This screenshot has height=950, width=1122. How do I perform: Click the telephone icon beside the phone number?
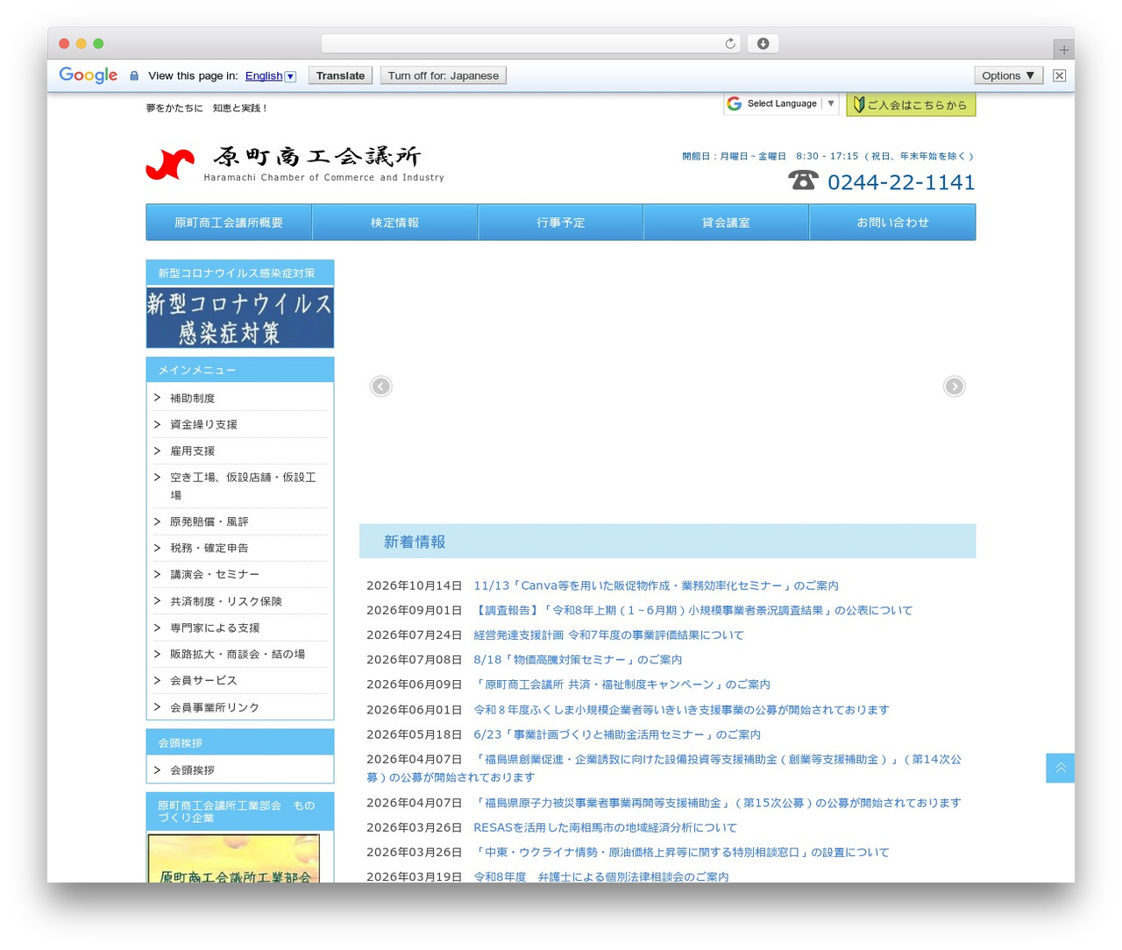(x=803, y=180)
